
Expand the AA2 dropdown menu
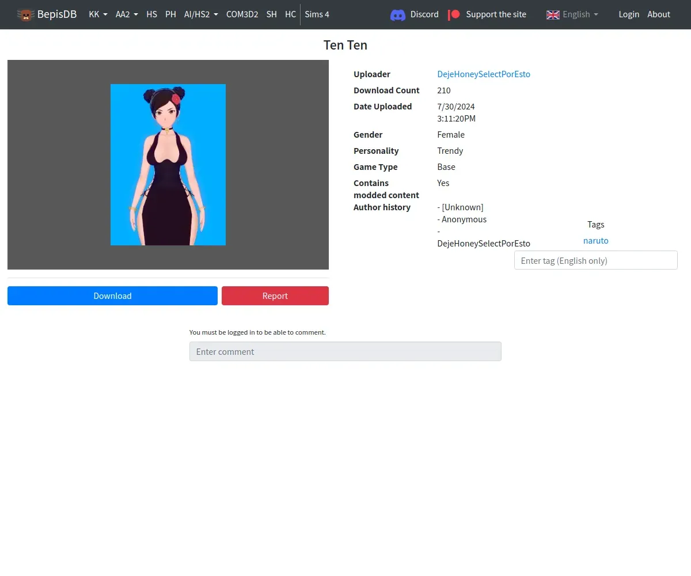pos(127,14)
